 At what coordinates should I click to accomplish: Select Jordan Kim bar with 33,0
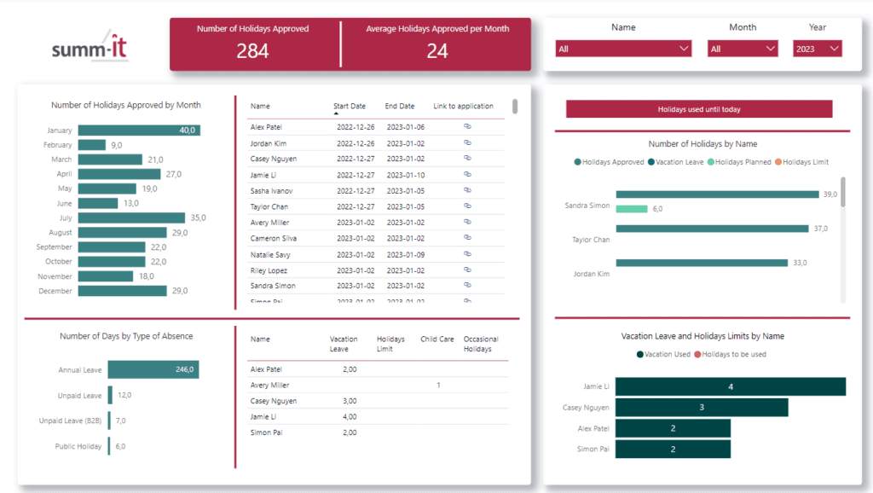tap(702, 263)
